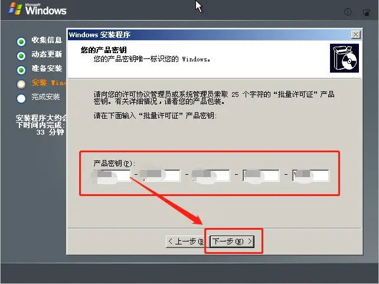Click the computer icon in top-right corner
The height and width of the screenshot is (284, 379).
tap(367, 12)
